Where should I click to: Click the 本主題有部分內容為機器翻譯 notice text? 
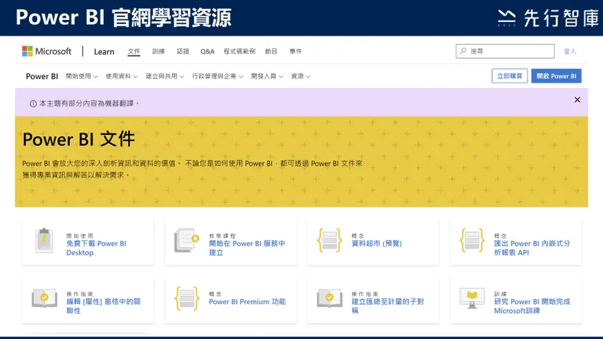click(89, 103)
